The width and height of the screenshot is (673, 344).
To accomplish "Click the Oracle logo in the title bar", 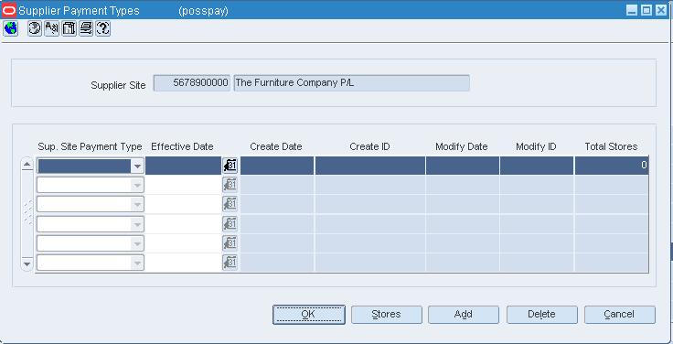I will 8,10.
